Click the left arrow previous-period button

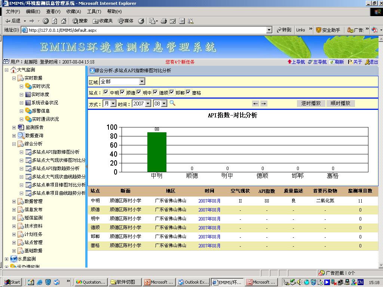click(x=255, y=104)
